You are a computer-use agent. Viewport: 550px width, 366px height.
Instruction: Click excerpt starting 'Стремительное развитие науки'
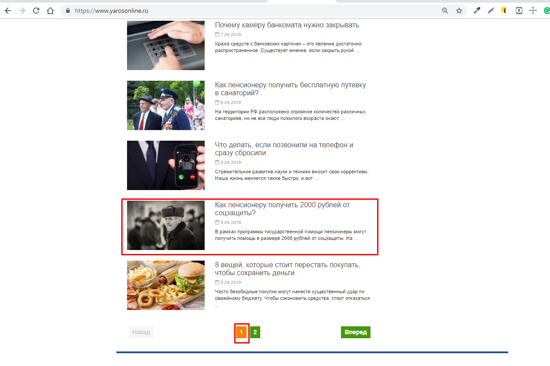292,175
